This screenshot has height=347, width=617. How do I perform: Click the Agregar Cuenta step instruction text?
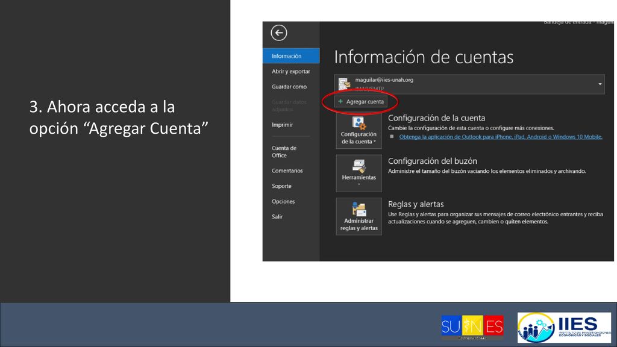tap(119, 117)
